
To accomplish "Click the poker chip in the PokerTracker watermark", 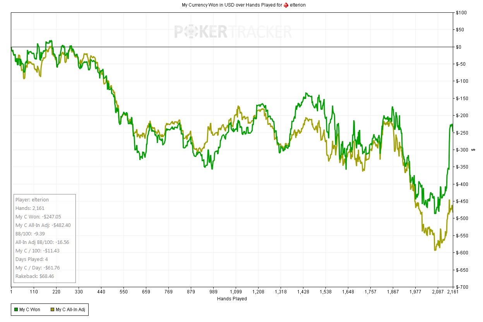I will click(192, 32).
